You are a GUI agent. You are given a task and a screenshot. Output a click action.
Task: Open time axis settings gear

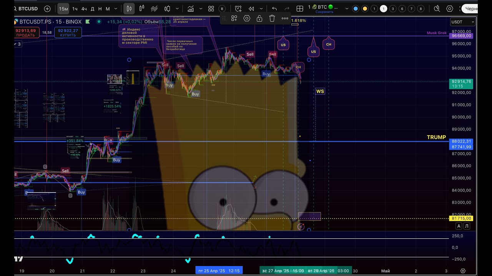pyautogui.click(x=463, y=271)
